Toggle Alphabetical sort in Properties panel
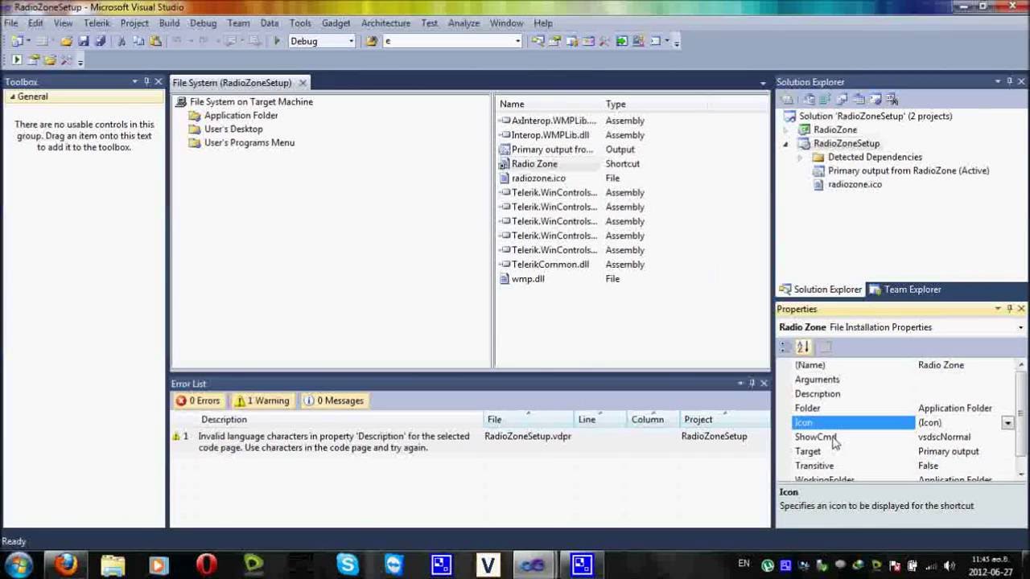 pos(803,347)
